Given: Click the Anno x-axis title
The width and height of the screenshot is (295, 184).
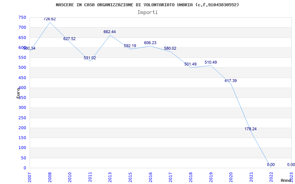Looking at the screenshot, I should (x=286, y=180).
